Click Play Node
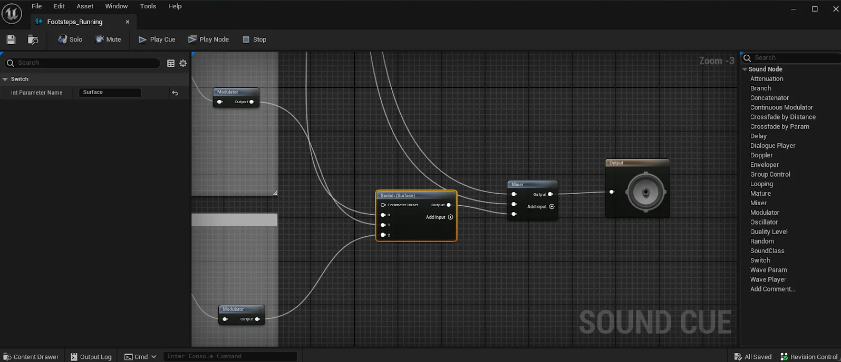 click(208, 39)
